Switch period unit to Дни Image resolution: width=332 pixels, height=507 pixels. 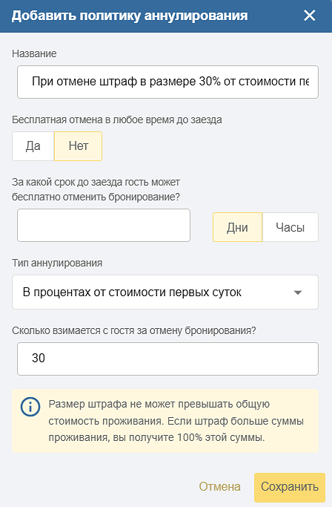(237, 227)
